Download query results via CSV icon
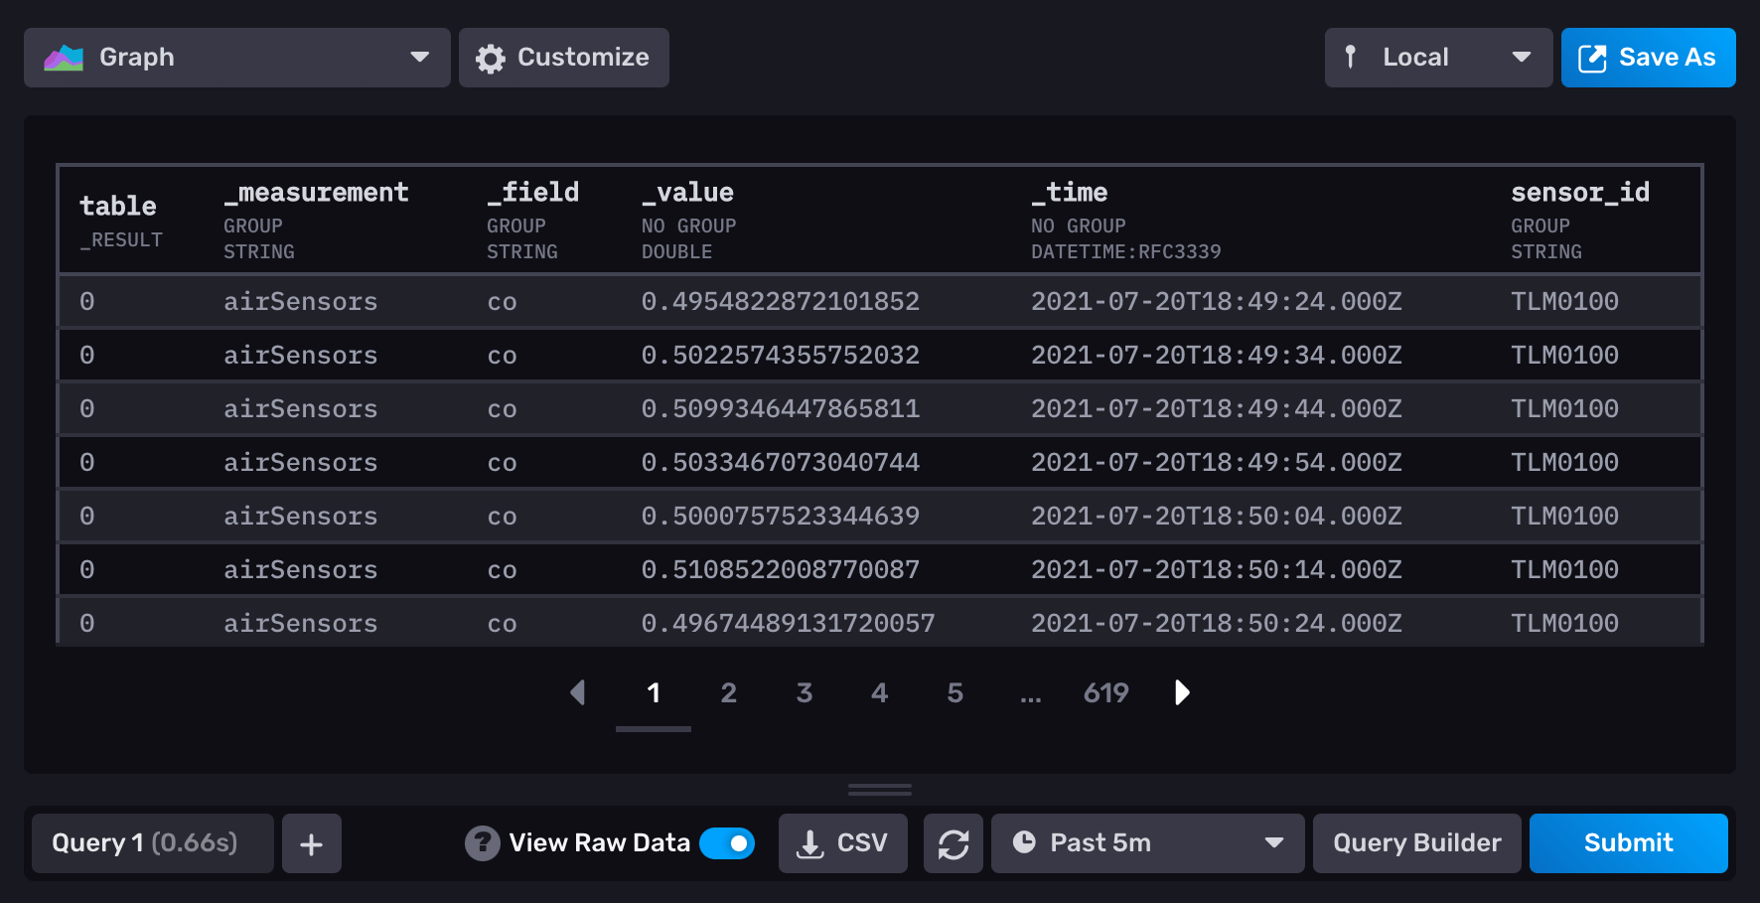The width and height of the screenshot is (1760, 903). click(x=810, y=842)
